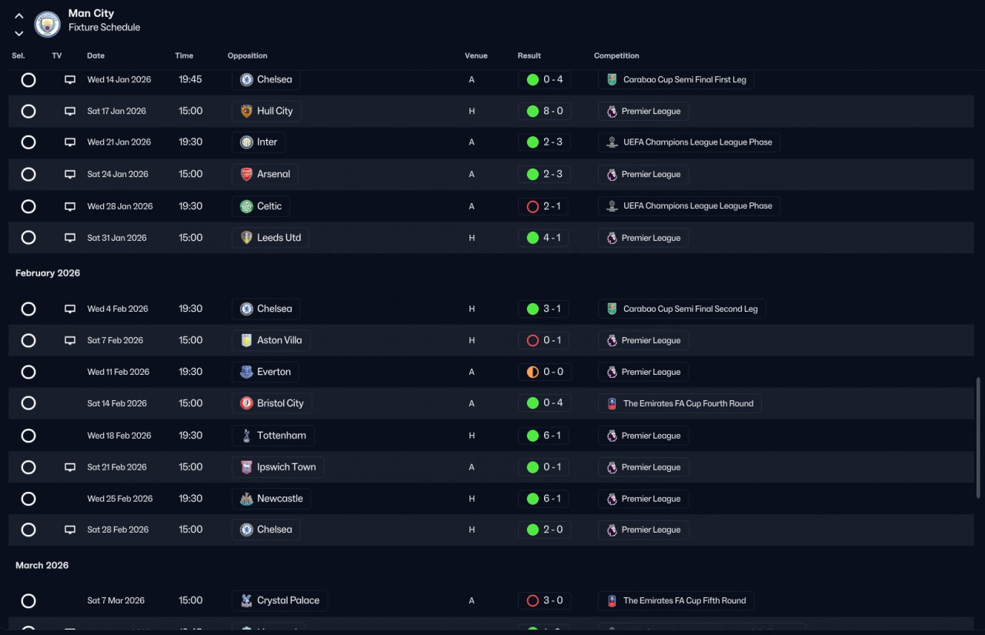
Task: Click Champions League logo in Inter row
Action: 612,142
